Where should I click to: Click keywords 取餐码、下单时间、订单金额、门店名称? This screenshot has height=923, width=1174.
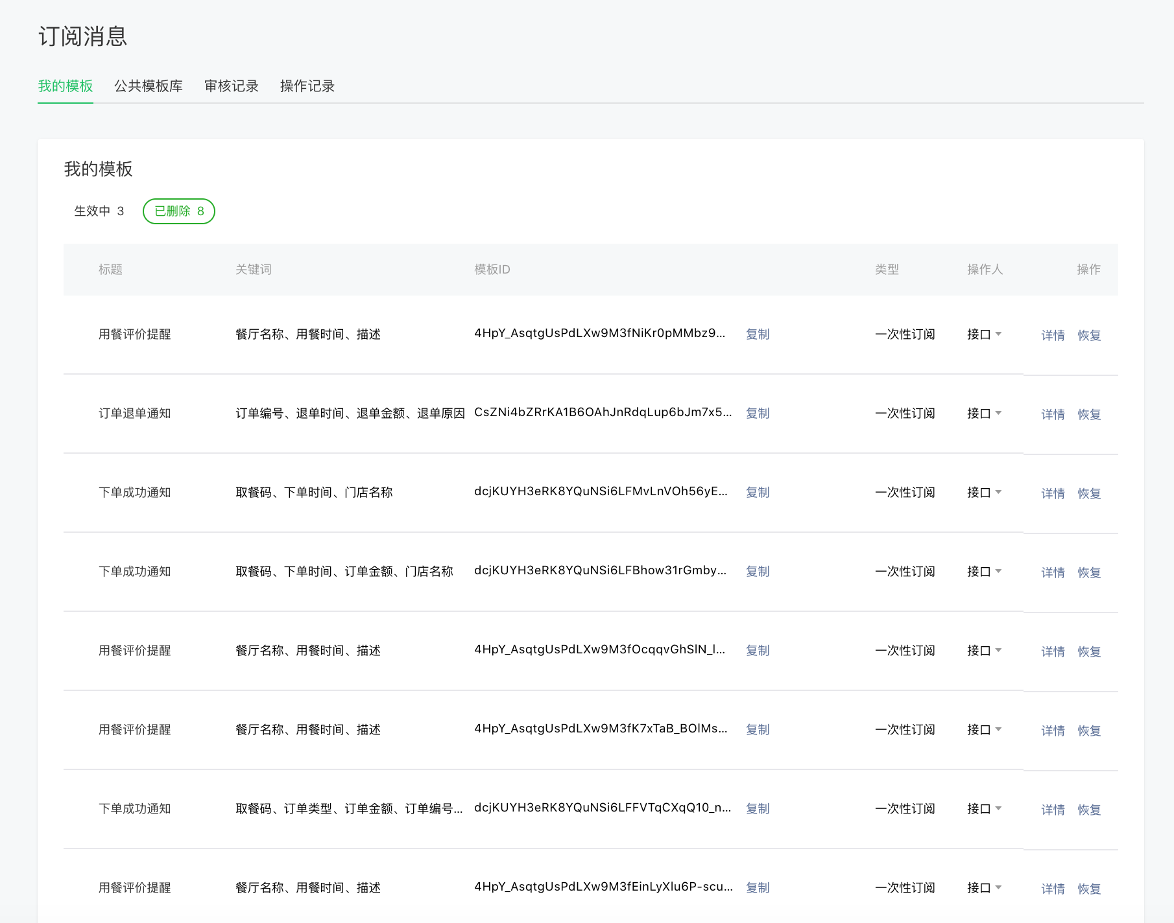click(x=344, y=572)
